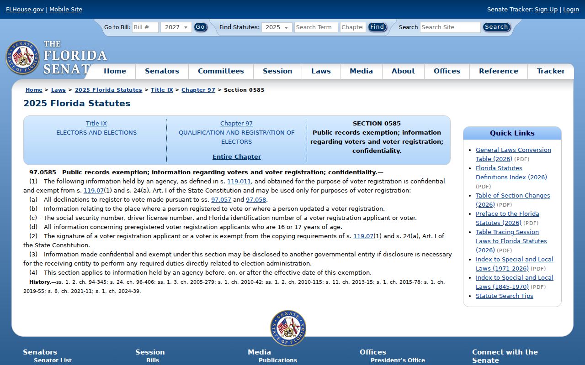Screen dimensions: 585x365
Task: Open the 97.057 section link
Action: click(x=221, y=200)
